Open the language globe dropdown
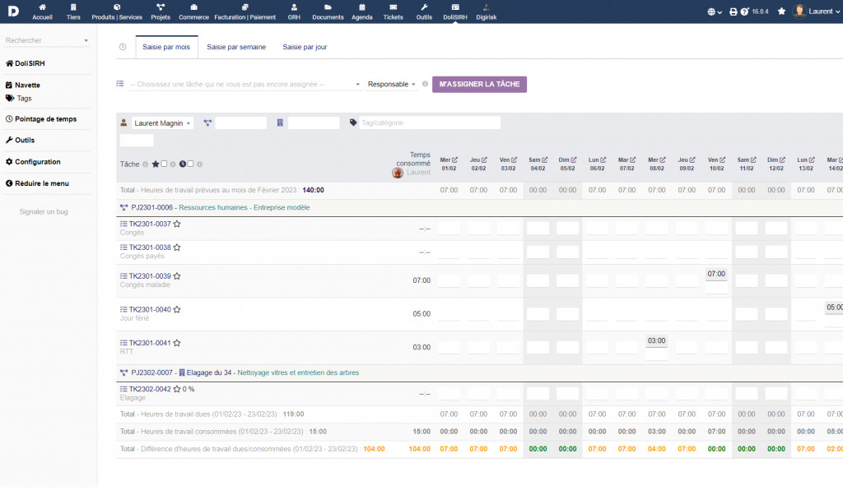This screenshot has height=504, width=843. (714, 12)
